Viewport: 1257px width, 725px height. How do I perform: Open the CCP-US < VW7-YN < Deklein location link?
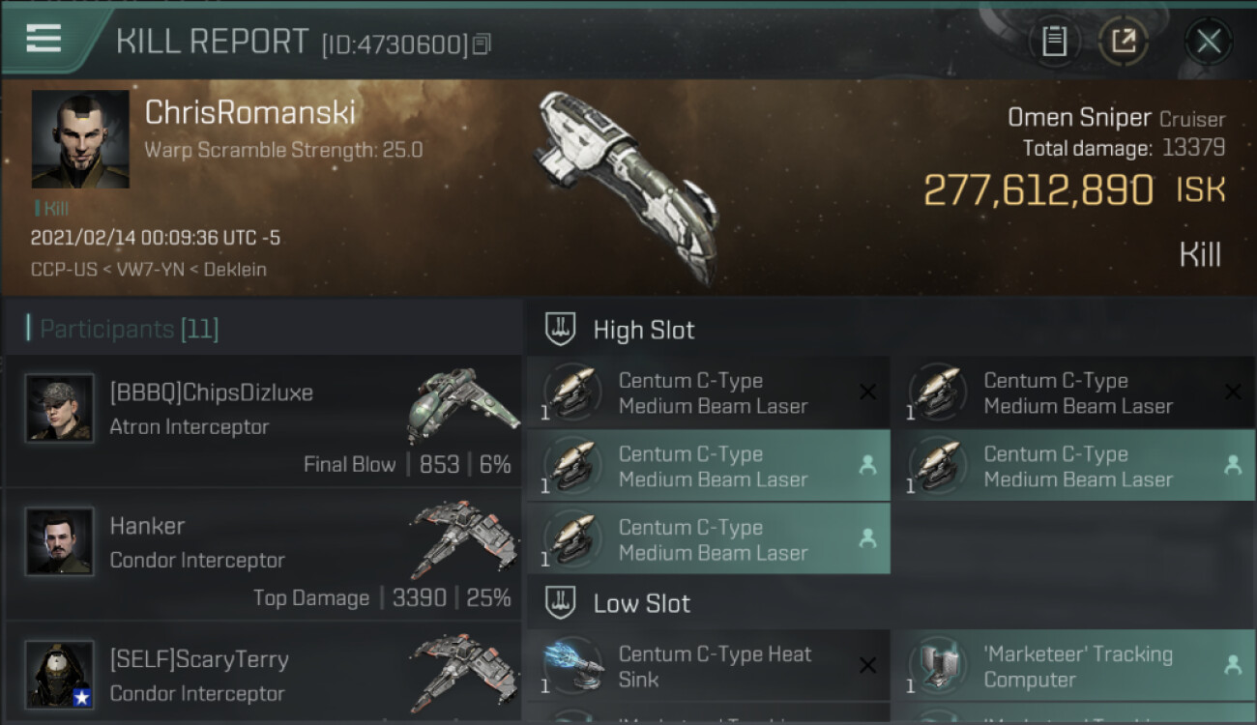pyautogui.click(x=149, y=269)
